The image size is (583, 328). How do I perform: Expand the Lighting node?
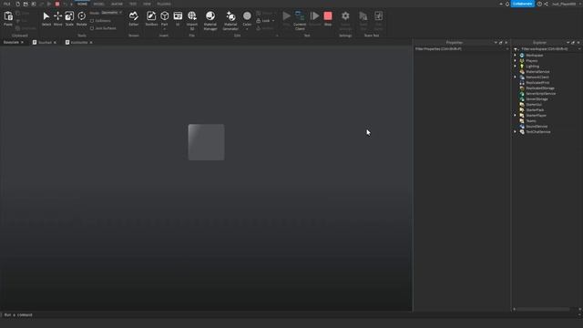click(x=516, y=67)
